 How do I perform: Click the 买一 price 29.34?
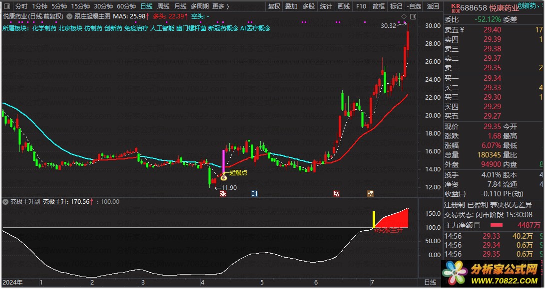click(492, 78)
